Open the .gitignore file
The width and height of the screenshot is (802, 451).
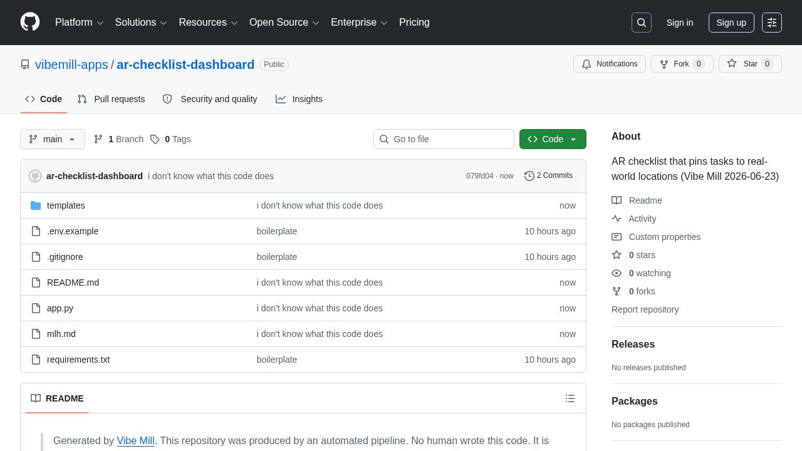65,257
